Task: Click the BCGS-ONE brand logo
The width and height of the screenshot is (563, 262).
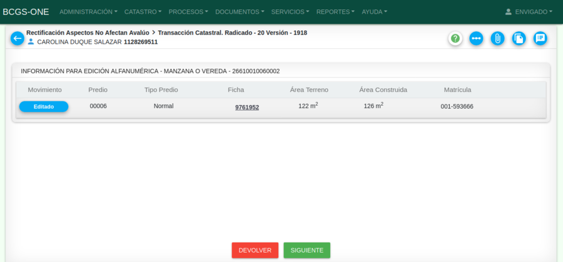Action: point(26,12)
